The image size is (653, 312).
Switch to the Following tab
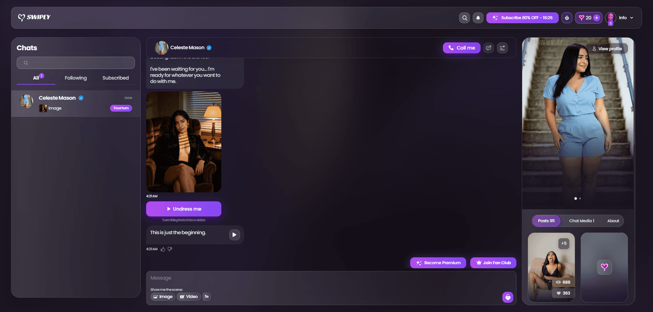[76, 78]
